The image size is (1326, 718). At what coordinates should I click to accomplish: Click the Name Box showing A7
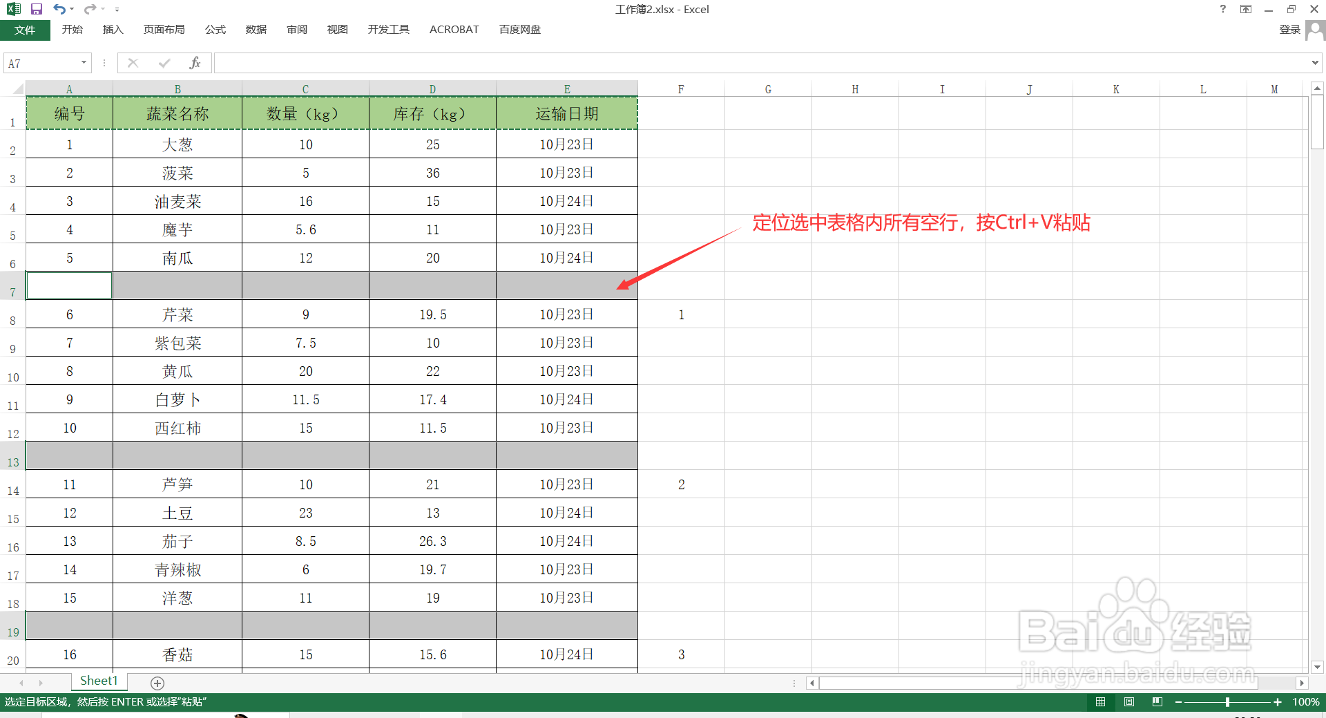coord(41,63)
